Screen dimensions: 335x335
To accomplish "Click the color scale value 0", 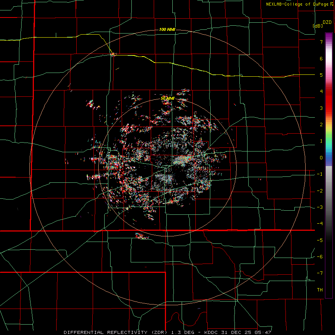I will (x=321, y=158).
